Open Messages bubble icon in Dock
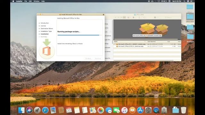Image resolution: width=205 pixels, height=115 pixels. coord(109,110)
